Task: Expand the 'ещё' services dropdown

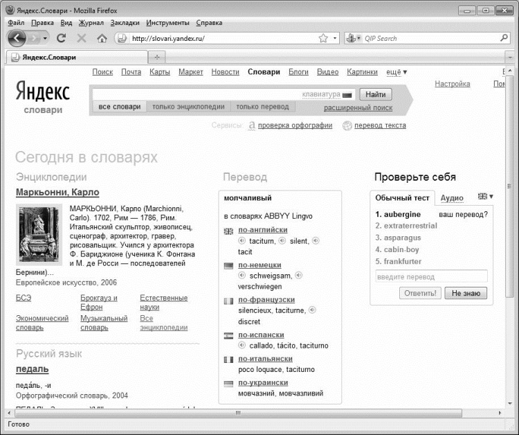Action: 397,72
